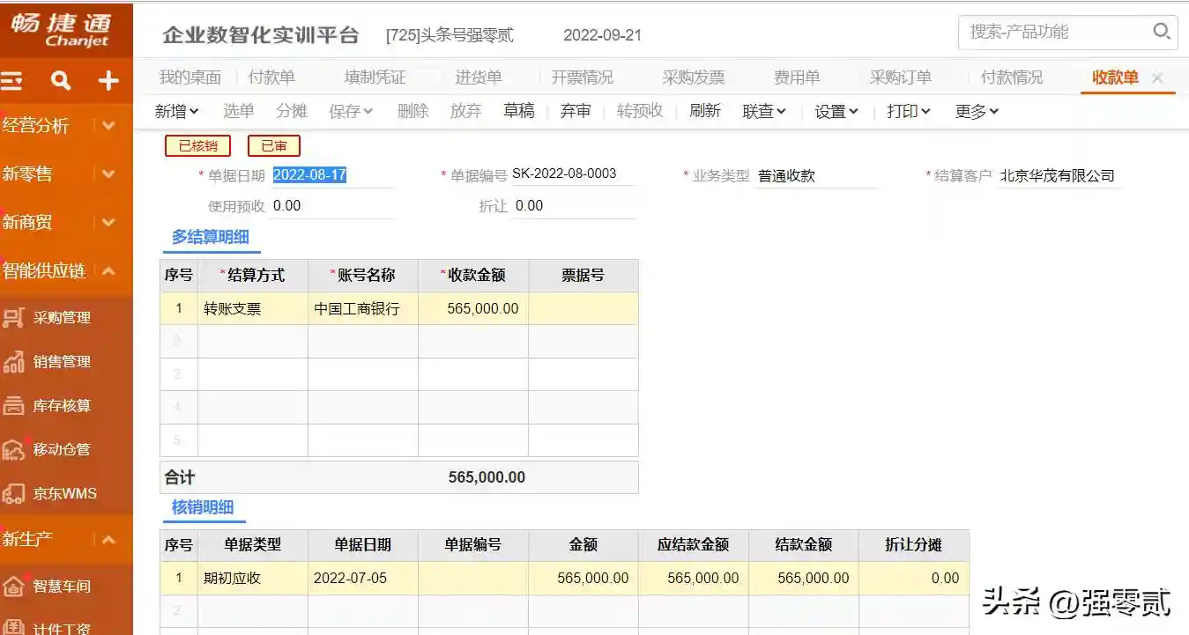Open the 新增 dropdown menu
The image size is (1189, 635).
176,112
